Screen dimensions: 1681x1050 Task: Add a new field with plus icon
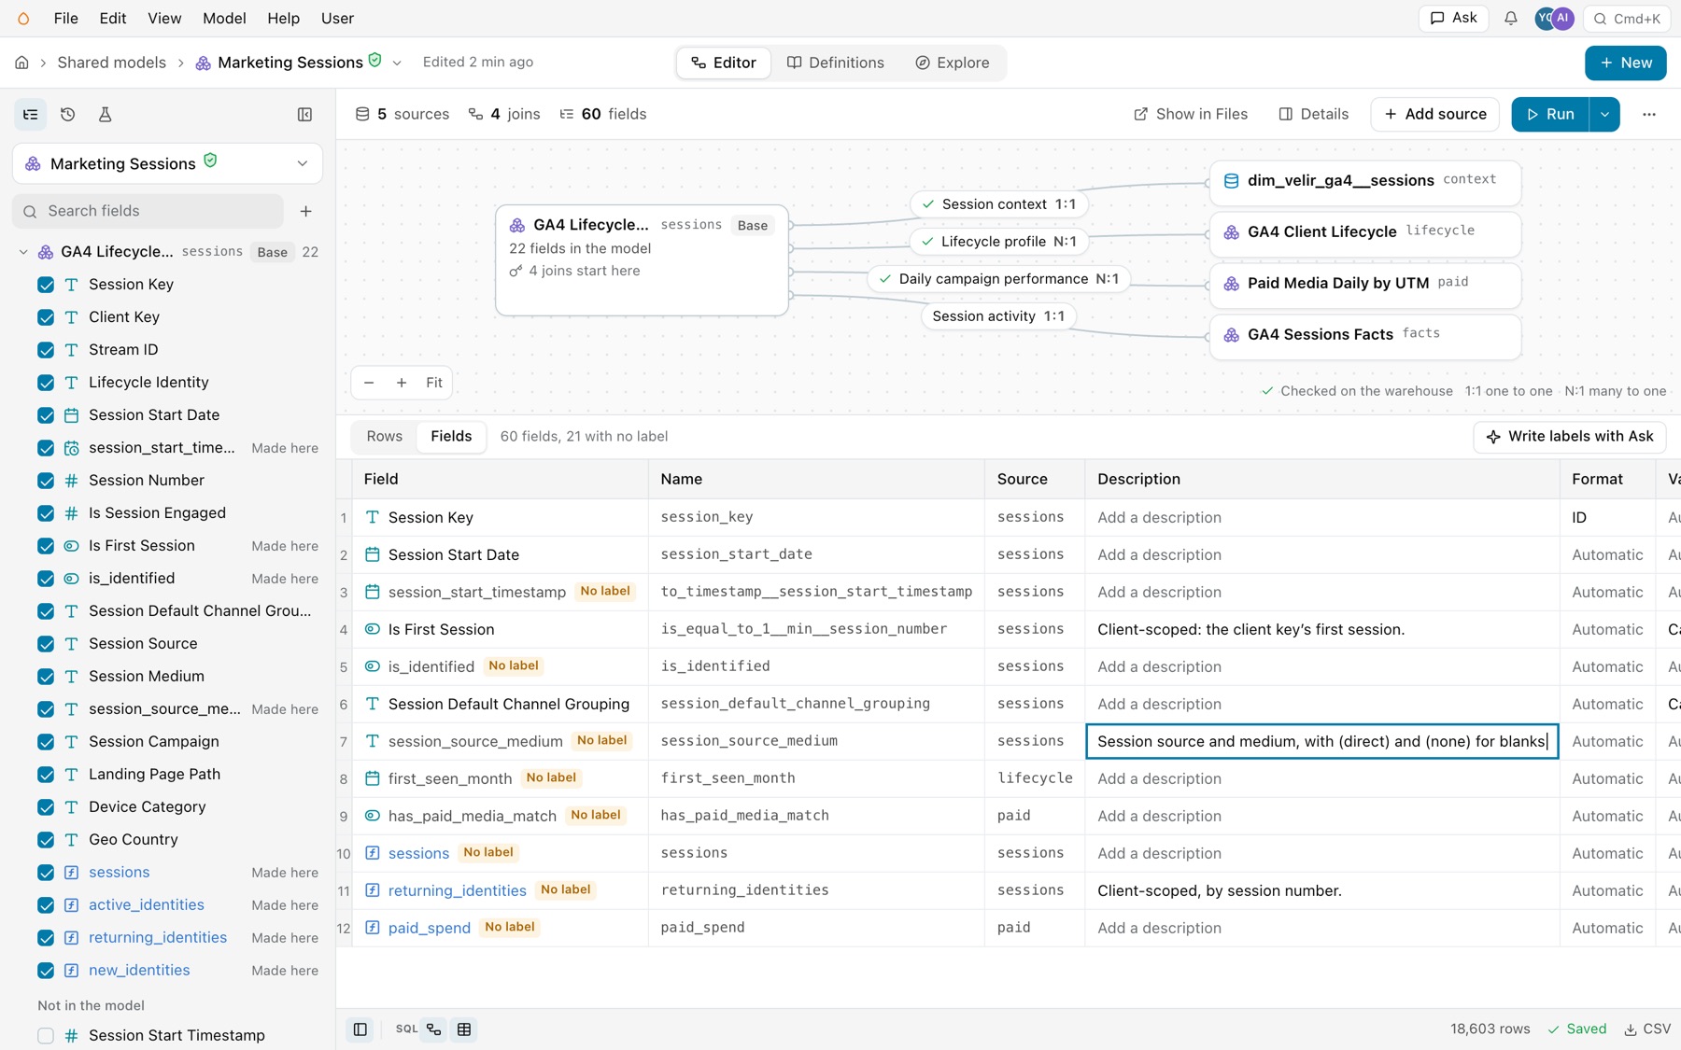tap(305, 211)
